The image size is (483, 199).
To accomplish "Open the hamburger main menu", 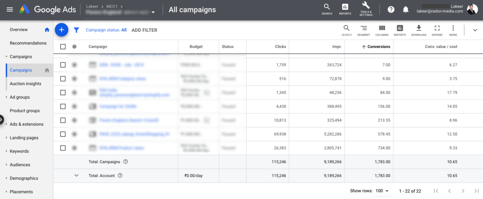I will pos(10,10).
